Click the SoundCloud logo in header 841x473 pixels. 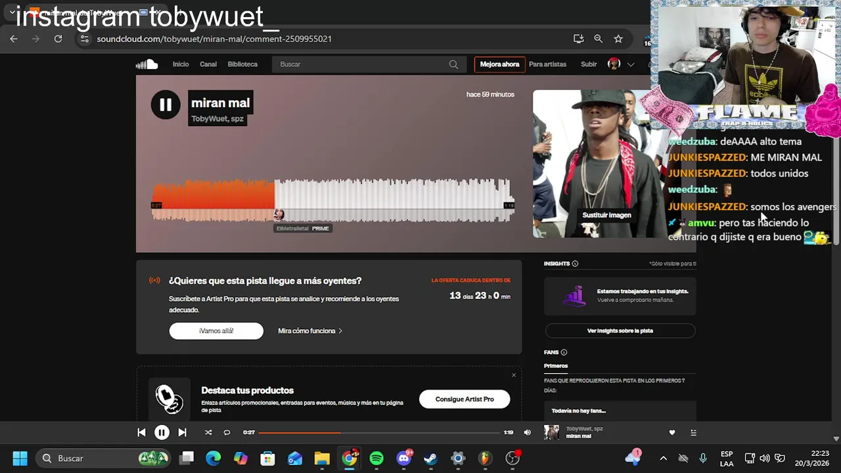click(x=147, y=64)
